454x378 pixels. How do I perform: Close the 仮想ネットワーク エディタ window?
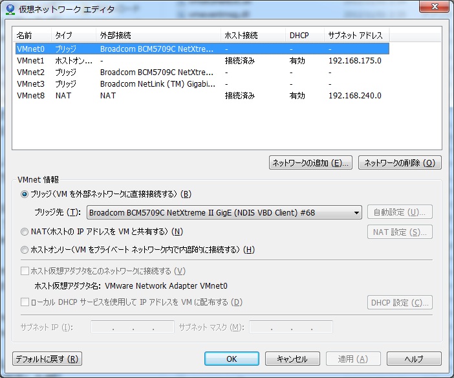pos(435,7)
